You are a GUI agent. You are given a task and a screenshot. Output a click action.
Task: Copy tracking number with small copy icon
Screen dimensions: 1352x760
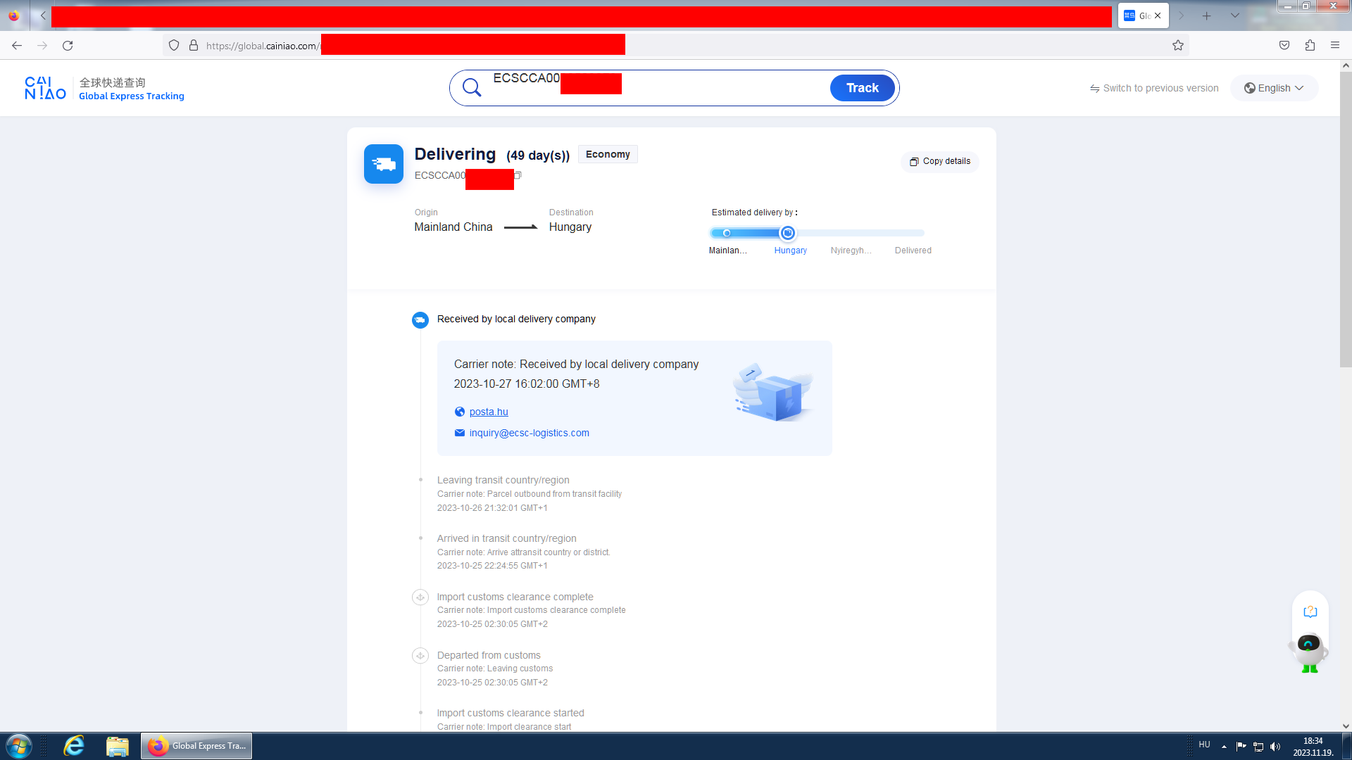[x=518, y=175]
